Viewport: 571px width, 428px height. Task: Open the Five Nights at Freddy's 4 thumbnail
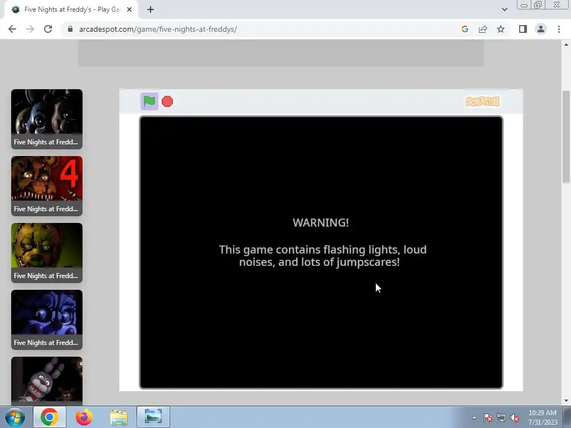point(47,186)
